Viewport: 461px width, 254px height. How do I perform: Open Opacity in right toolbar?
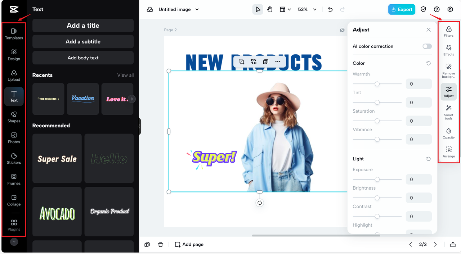[x=449, y=133]
